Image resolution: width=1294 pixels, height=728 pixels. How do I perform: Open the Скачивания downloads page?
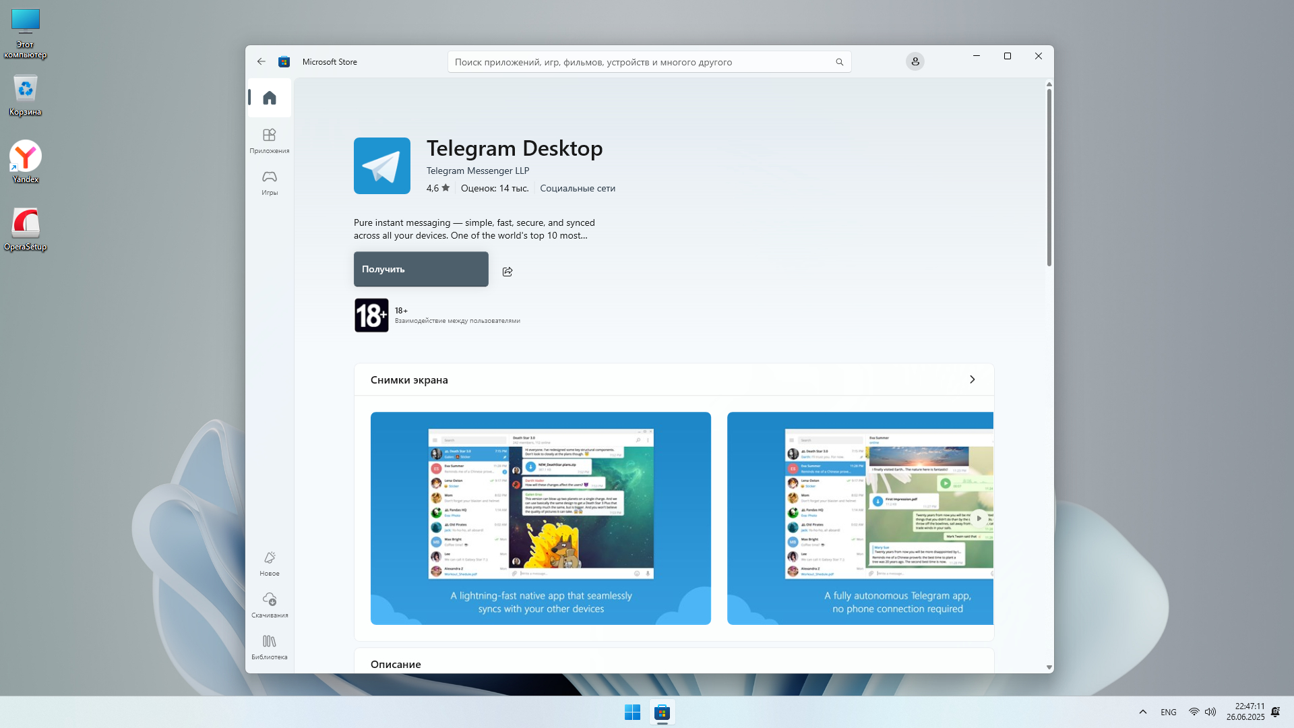click(270, 605)
